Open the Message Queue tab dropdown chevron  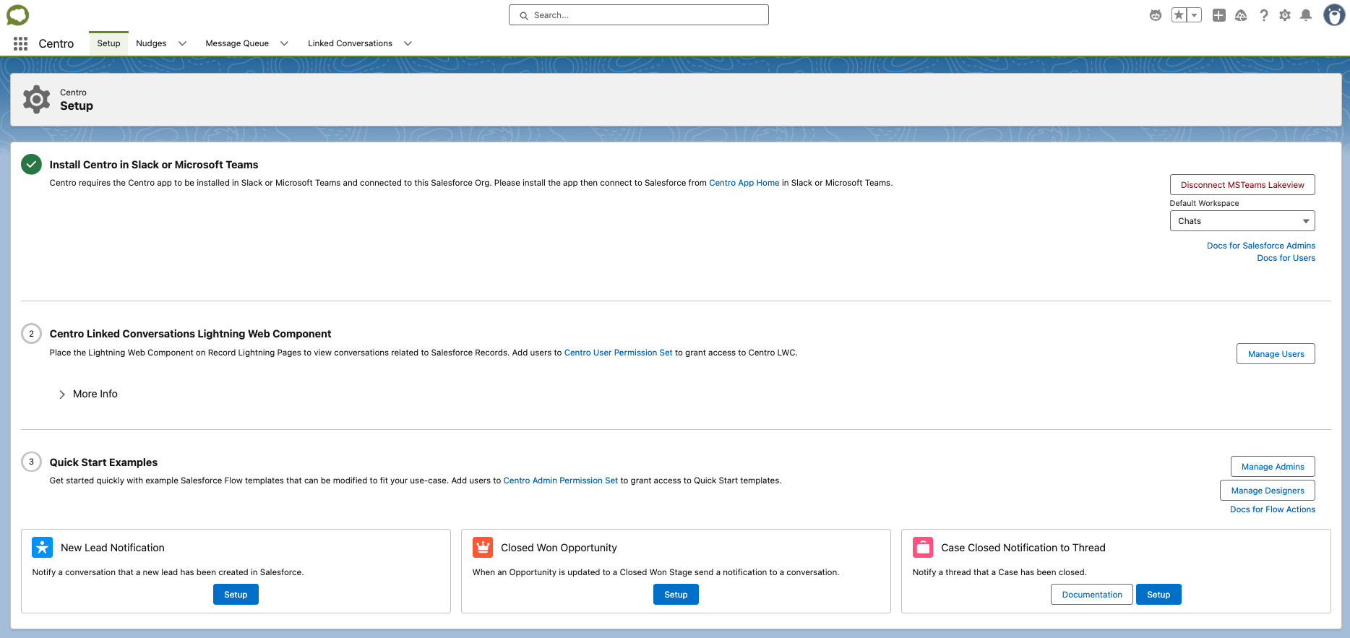tap(284, 43)
